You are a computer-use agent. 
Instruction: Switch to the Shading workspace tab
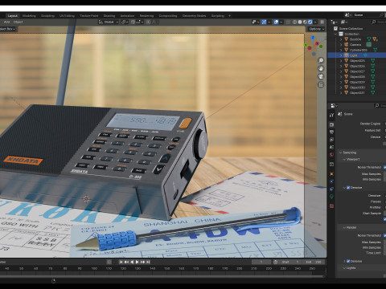coord(109,16)
